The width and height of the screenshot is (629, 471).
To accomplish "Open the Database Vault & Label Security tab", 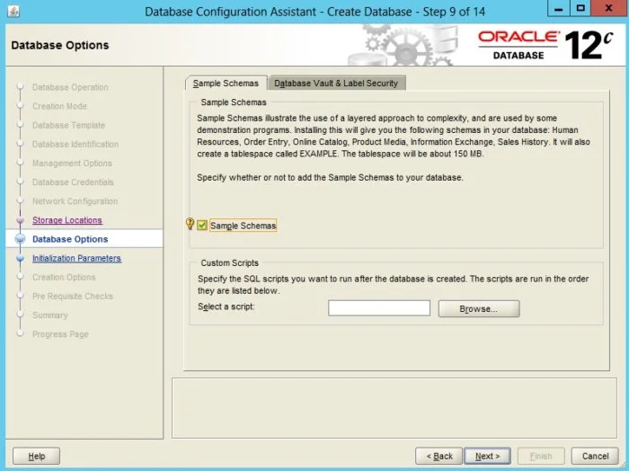I will 336,83.
